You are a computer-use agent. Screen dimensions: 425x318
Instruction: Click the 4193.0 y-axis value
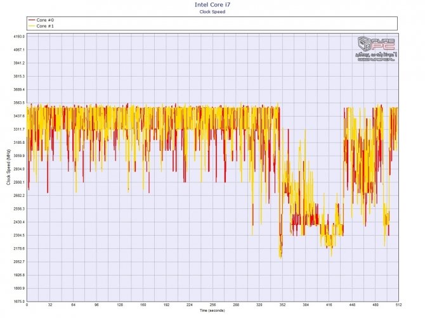19,37
